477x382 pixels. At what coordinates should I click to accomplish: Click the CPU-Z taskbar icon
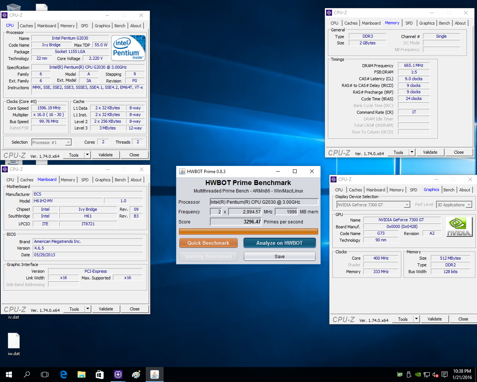pyautogui.click(x=118, y=375)
